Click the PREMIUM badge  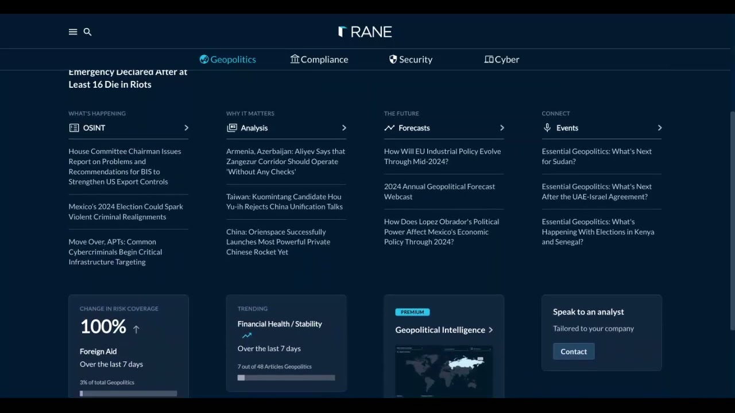tap(412, 312)
